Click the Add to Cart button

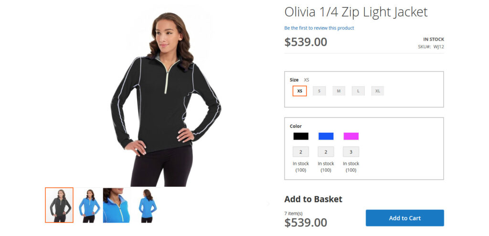tap(405, 218)
